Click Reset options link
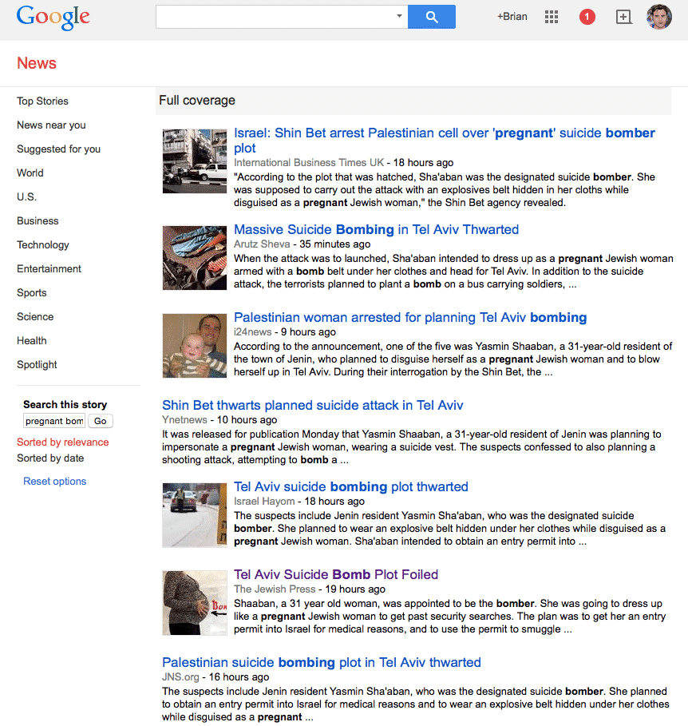This screenshot has width=688, height=726. click(x=54, y=482)
